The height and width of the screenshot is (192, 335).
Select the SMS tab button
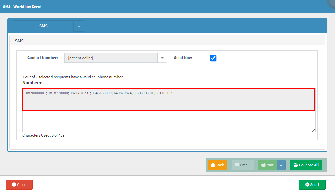tap(43, 26)
